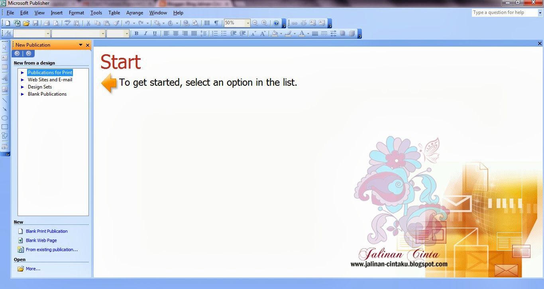Go back in task pane
Image resolution: width=544 pixels, height=289 pixels.
click(x=17, y=53)
